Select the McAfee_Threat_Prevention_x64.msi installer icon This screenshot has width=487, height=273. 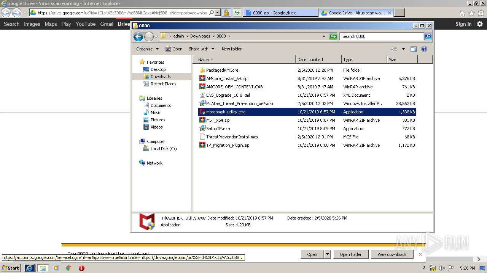[202, 104]
